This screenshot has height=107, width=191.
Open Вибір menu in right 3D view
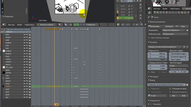(165, 9)
